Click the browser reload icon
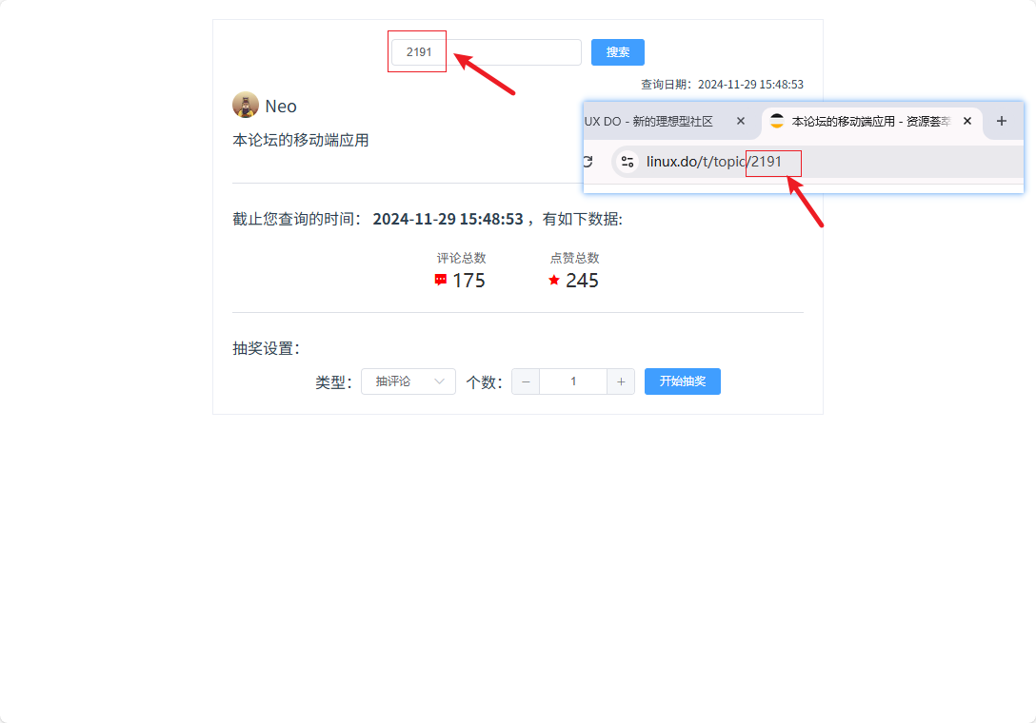This screenshot has height=723, width=1036. [588, 162]
